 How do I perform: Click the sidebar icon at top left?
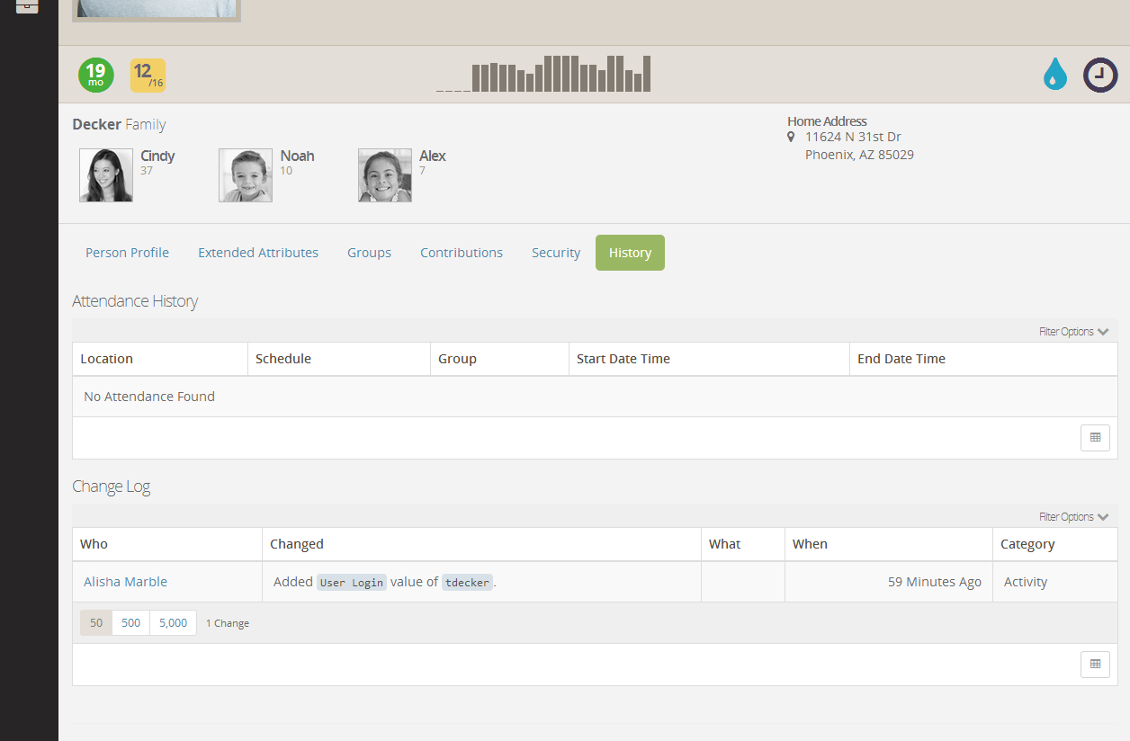27,5
